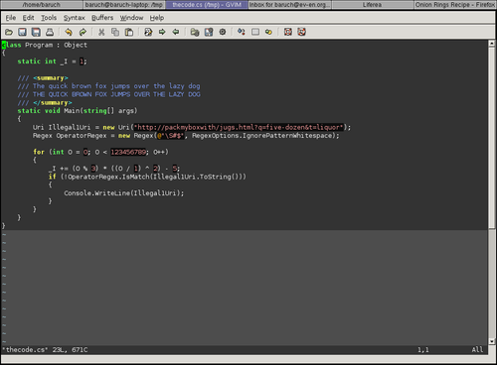Image resolution: width=497 pixels, height=365 pixels.
Task: Cut selection with the scissors icon
Action: click(x=101, y=32)
